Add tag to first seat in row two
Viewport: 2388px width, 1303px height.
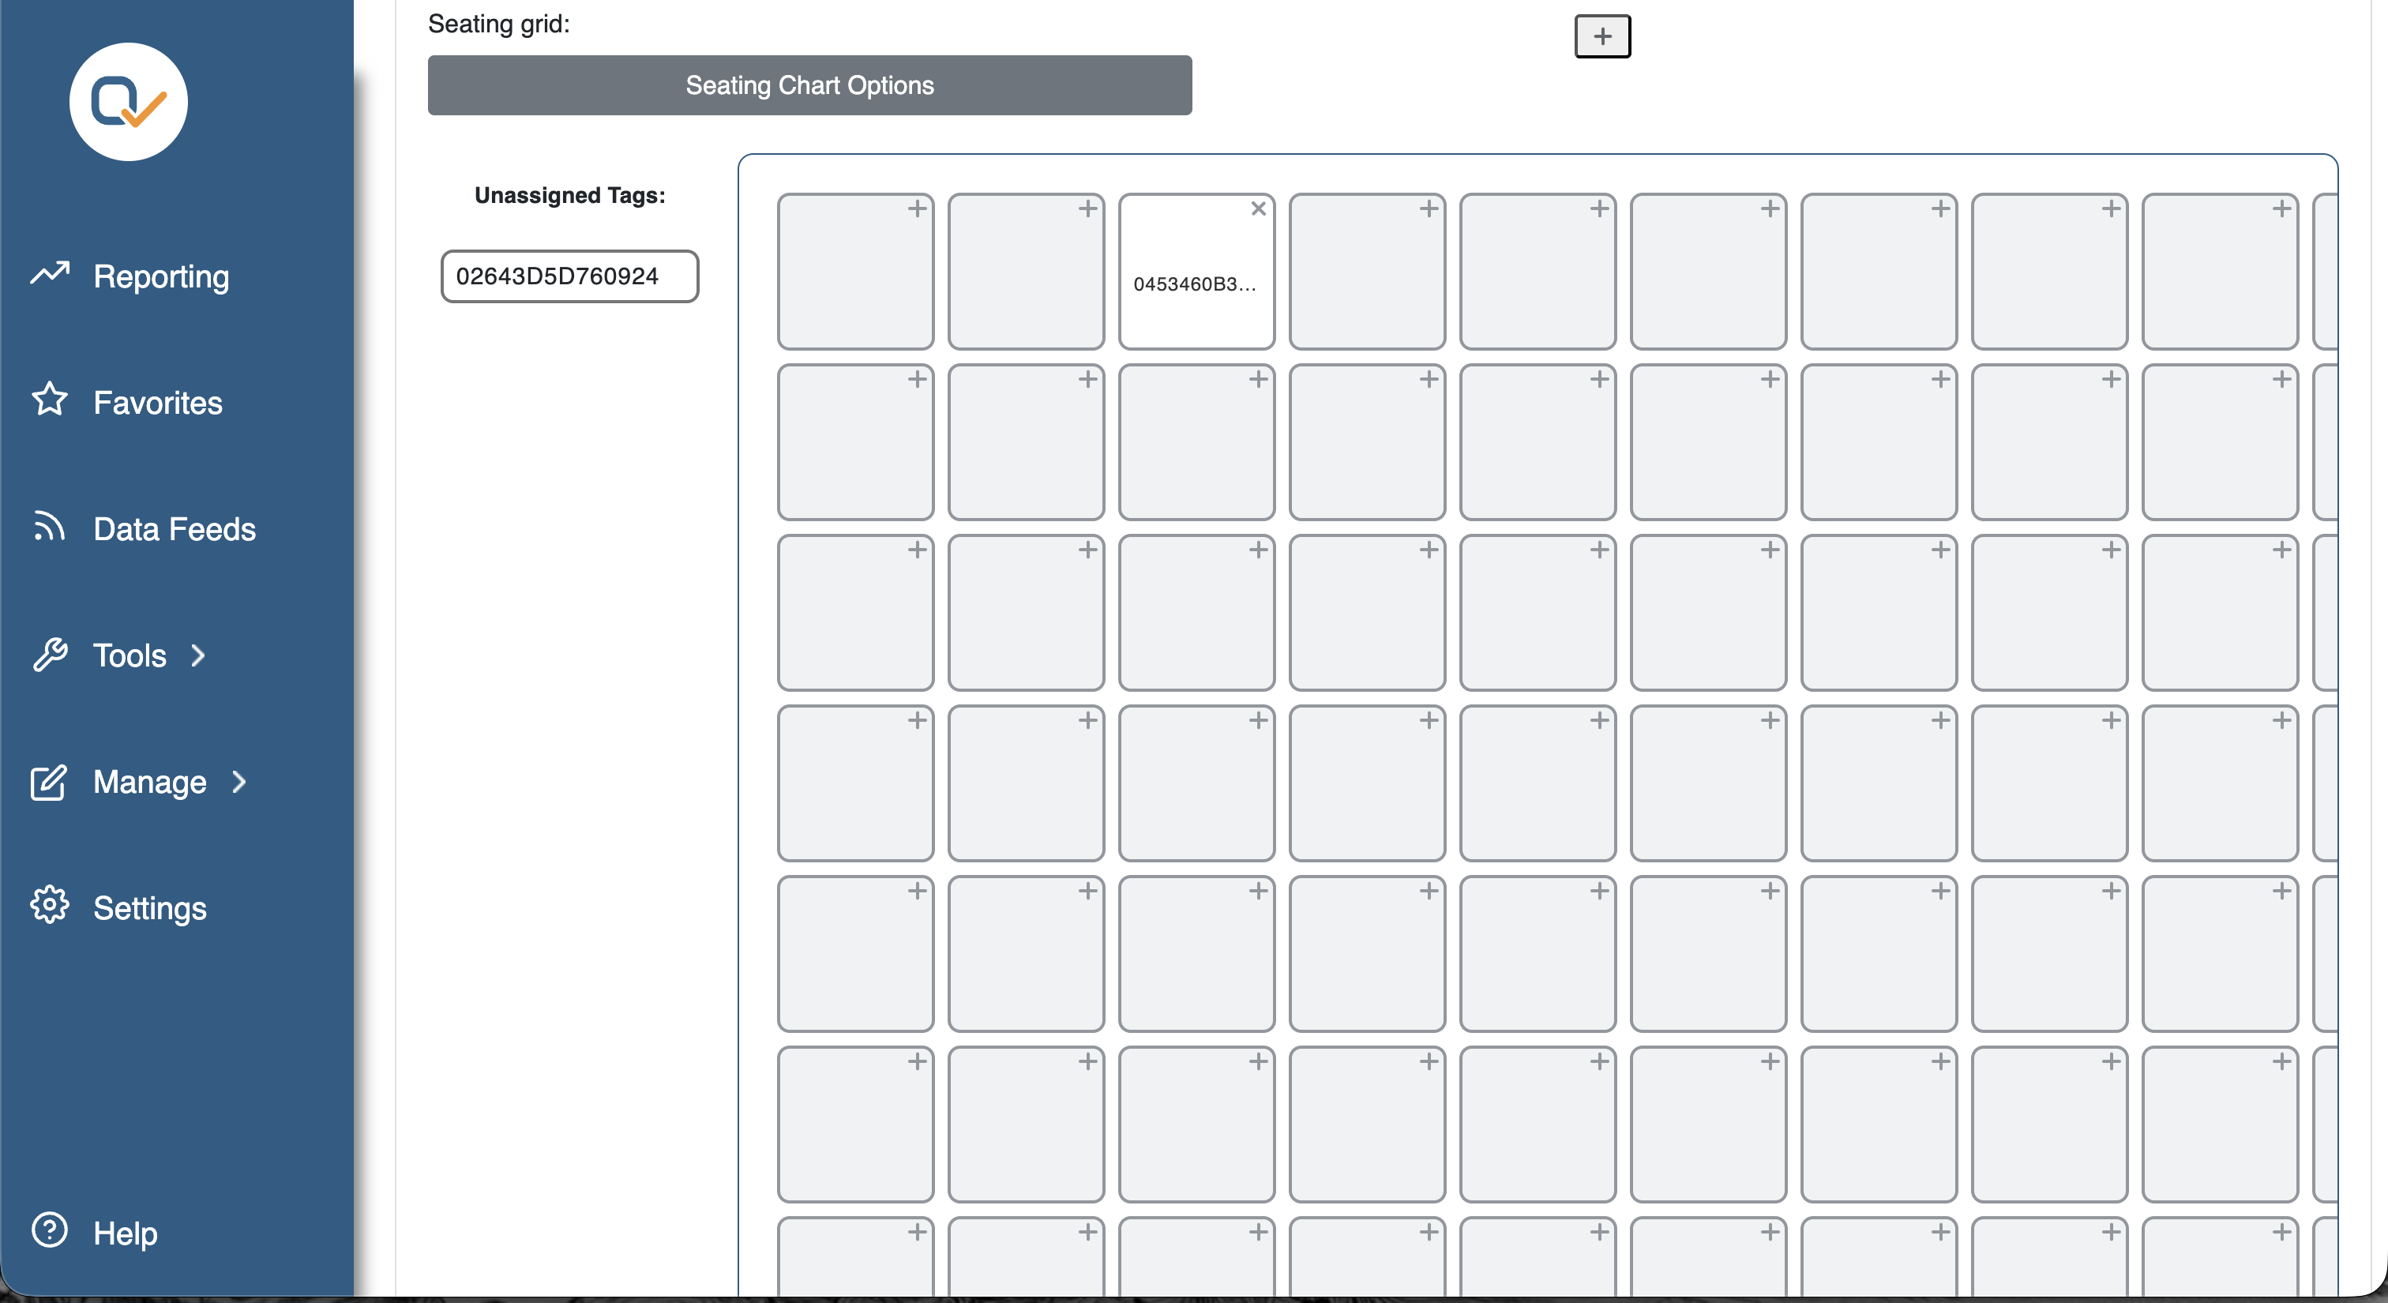click(917, 379)
